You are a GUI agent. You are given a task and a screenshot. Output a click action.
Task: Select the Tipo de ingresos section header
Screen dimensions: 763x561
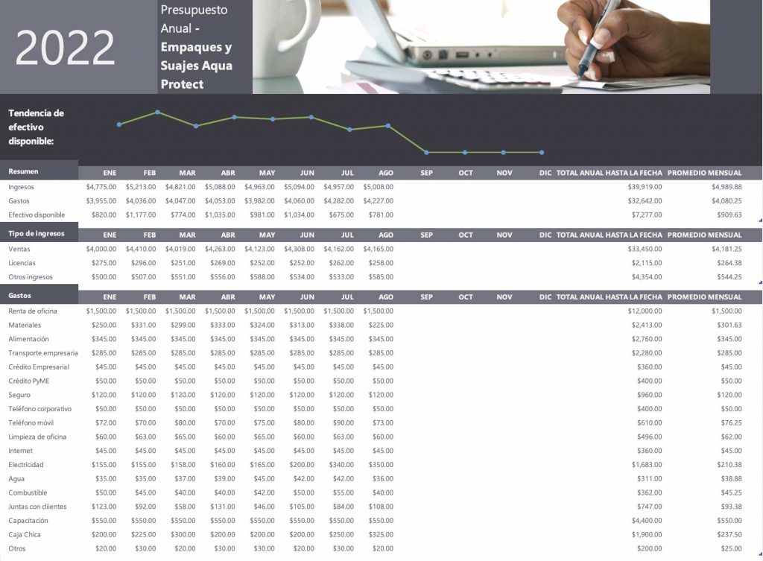[x=37, y=234]
